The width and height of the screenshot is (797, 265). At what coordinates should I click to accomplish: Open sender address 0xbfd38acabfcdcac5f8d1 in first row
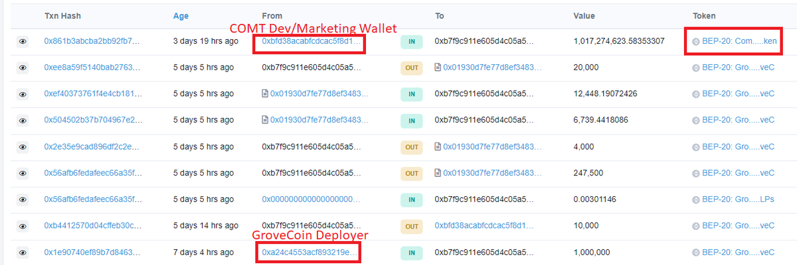click(310, 41)
